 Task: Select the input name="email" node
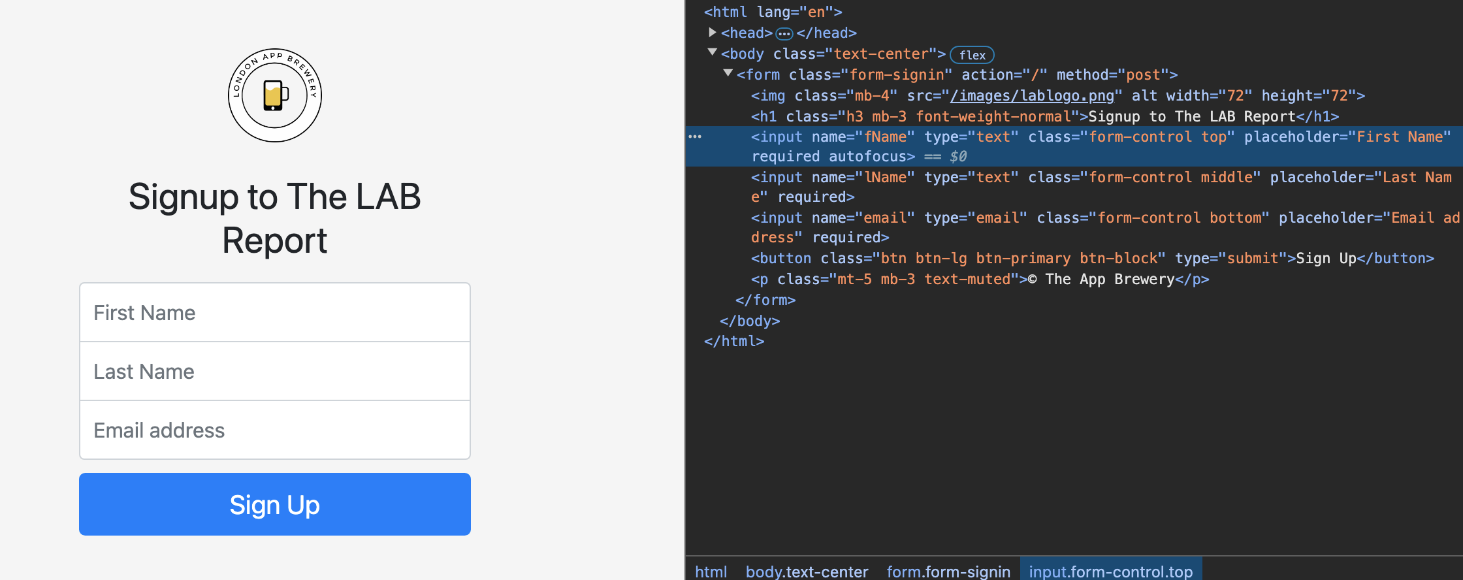click(1105, 227)
